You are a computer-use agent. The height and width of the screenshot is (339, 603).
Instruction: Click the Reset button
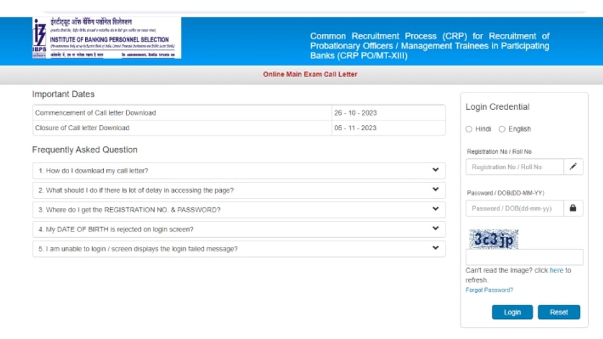point(559,312)
